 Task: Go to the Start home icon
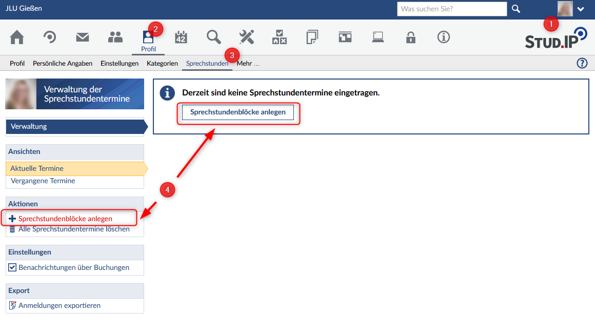click(x=17, y=37)
